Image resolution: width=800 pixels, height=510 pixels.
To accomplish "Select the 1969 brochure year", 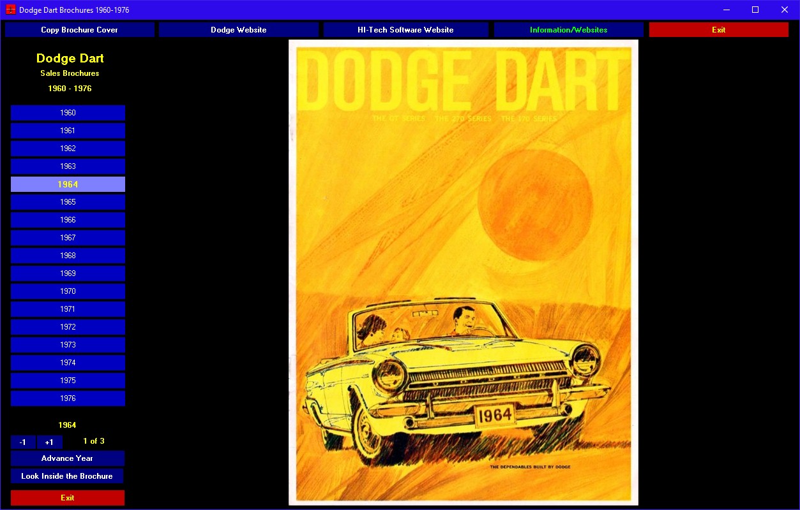I will pos(68,273).
